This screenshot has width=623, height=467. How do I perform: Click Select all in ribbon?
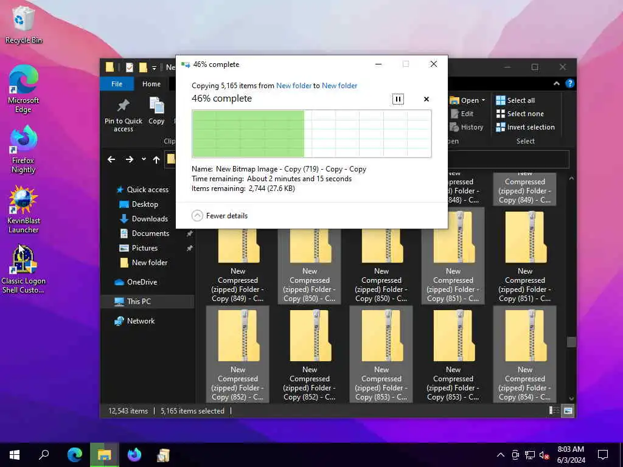click(515, 100)
